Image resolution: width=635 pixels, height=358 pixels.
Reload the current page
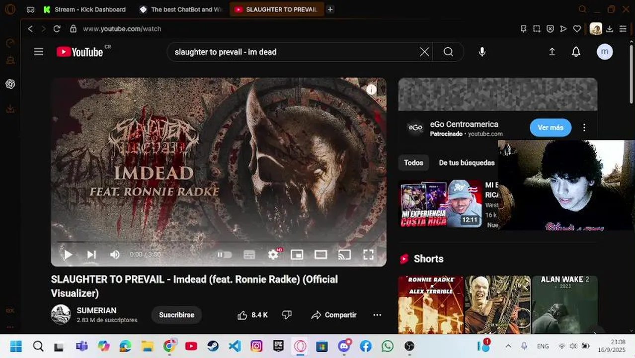[x=57, y=29]
